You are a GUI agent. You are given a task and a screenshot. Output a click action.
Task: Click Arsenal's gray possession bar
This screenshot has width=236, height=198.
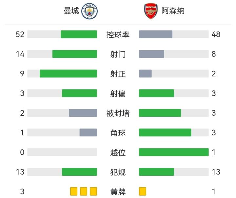point(156,34)
